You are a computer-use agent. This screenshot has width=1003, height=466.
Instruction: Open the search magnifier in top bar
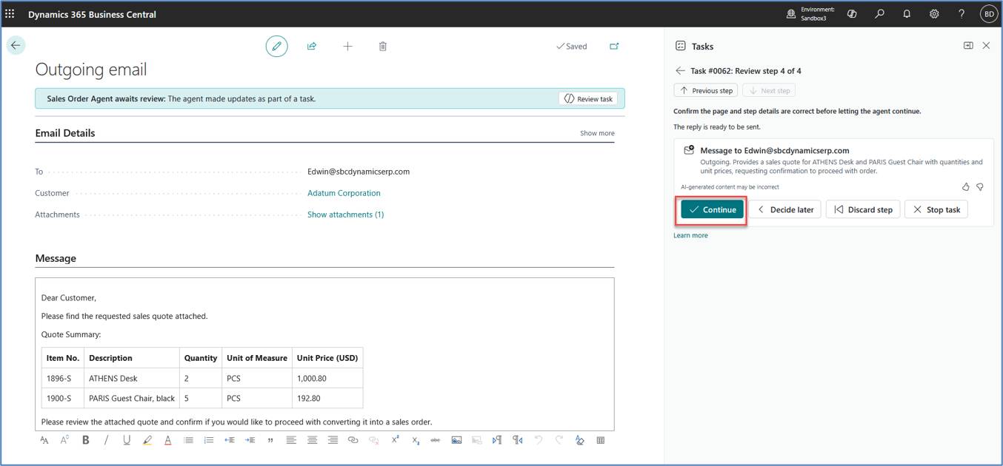pyautogui.click(x=879, y=13)
